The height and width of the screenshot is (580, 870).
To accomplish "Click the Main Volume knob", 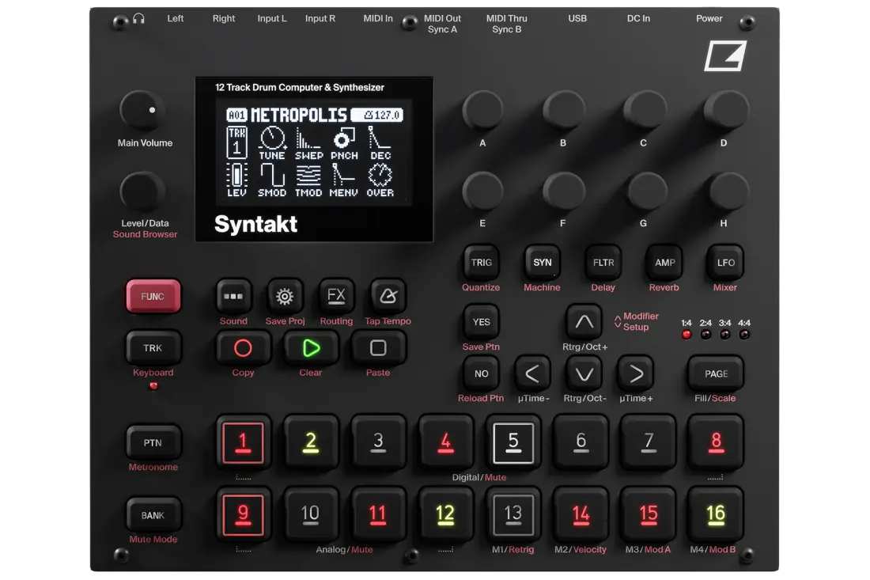I will coord(142,111).
